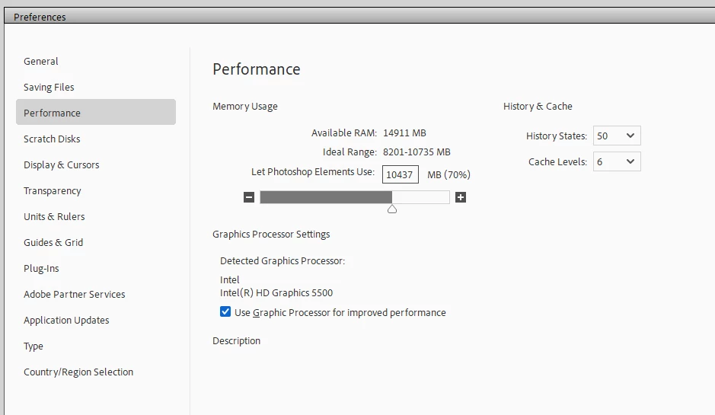This screenshot has height=415, width=715.
Task: Go to Application Updates preferences
Action: pyautogui.click(x=66, y=320)
